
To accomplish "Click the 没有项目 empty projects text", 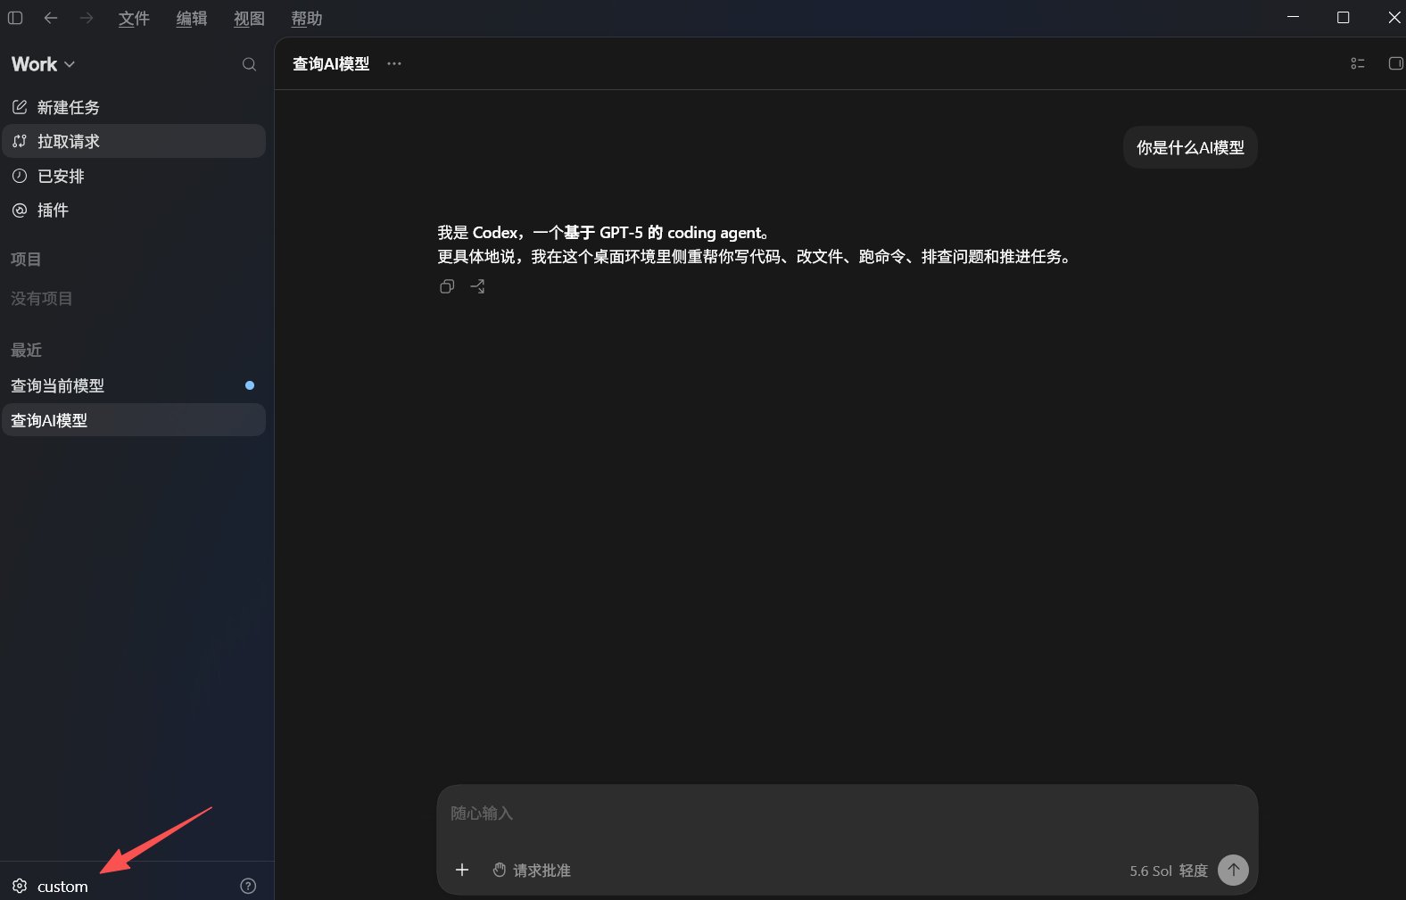I will coord(42,299).
